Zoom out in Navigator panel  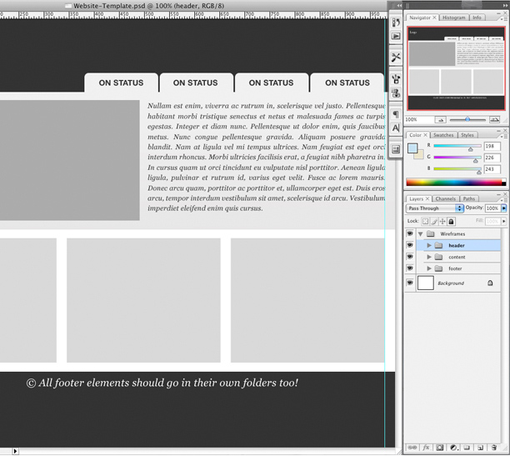pyautogui.click(x=441, y=120)
